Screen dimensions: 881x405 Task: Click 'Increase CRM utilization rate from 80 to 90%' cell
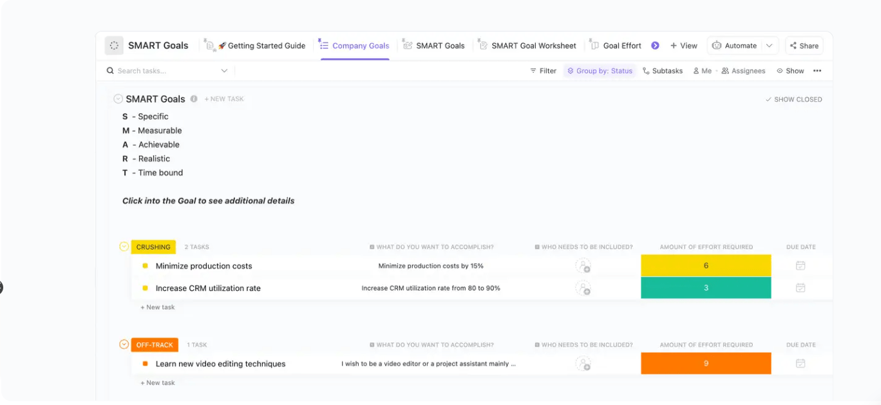tap(431, 288)
